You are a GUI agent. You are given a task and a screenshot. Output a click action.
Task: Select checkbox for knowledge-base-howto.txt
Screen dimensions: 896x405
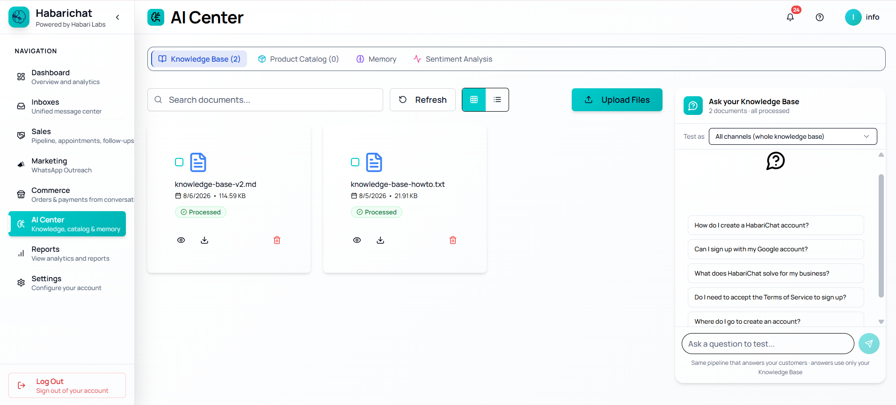pyautogui.click(x=355, y=162)
